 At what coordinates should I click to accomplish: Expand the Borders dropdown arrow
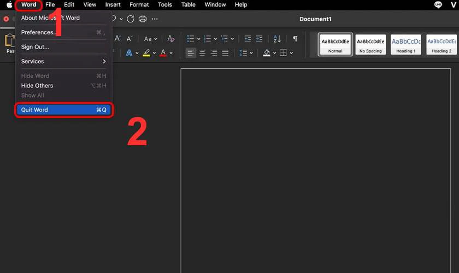tap(291, 54)
